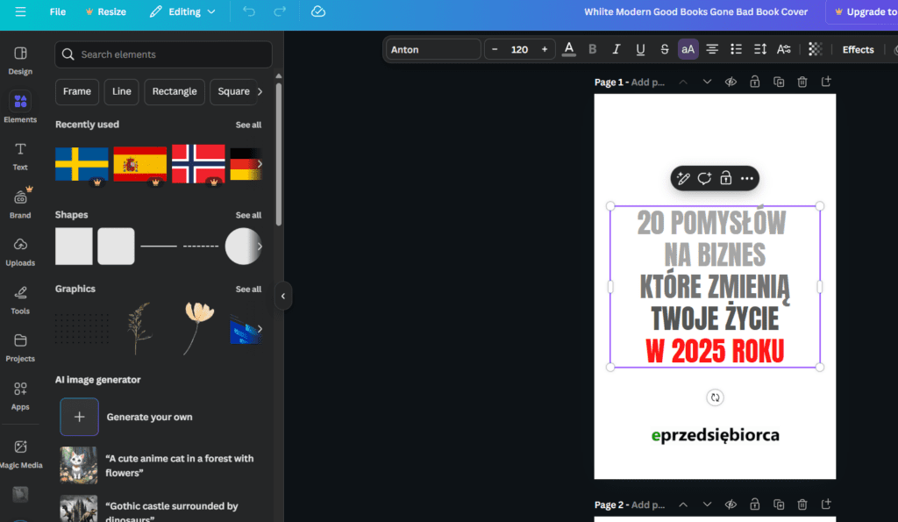Click See all next to Graphics
The width and height of the screenshot is (898, 522).
(248, 290)
